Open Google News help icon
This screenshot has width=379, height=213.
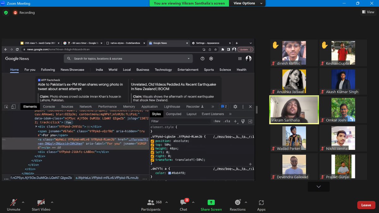pyautogui.click(x=202, y=59)
